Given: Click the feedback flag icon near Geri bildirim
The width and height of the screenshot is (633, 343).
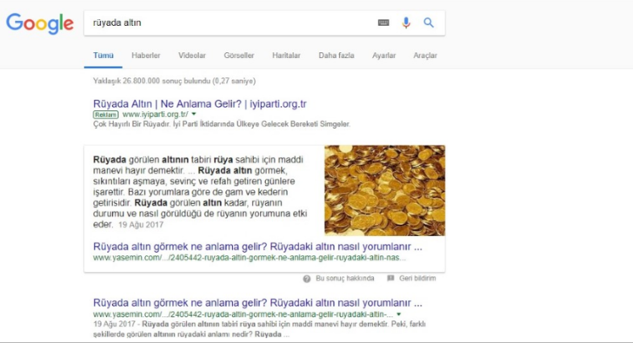Looking at the screenshot, I should (390, 278).
